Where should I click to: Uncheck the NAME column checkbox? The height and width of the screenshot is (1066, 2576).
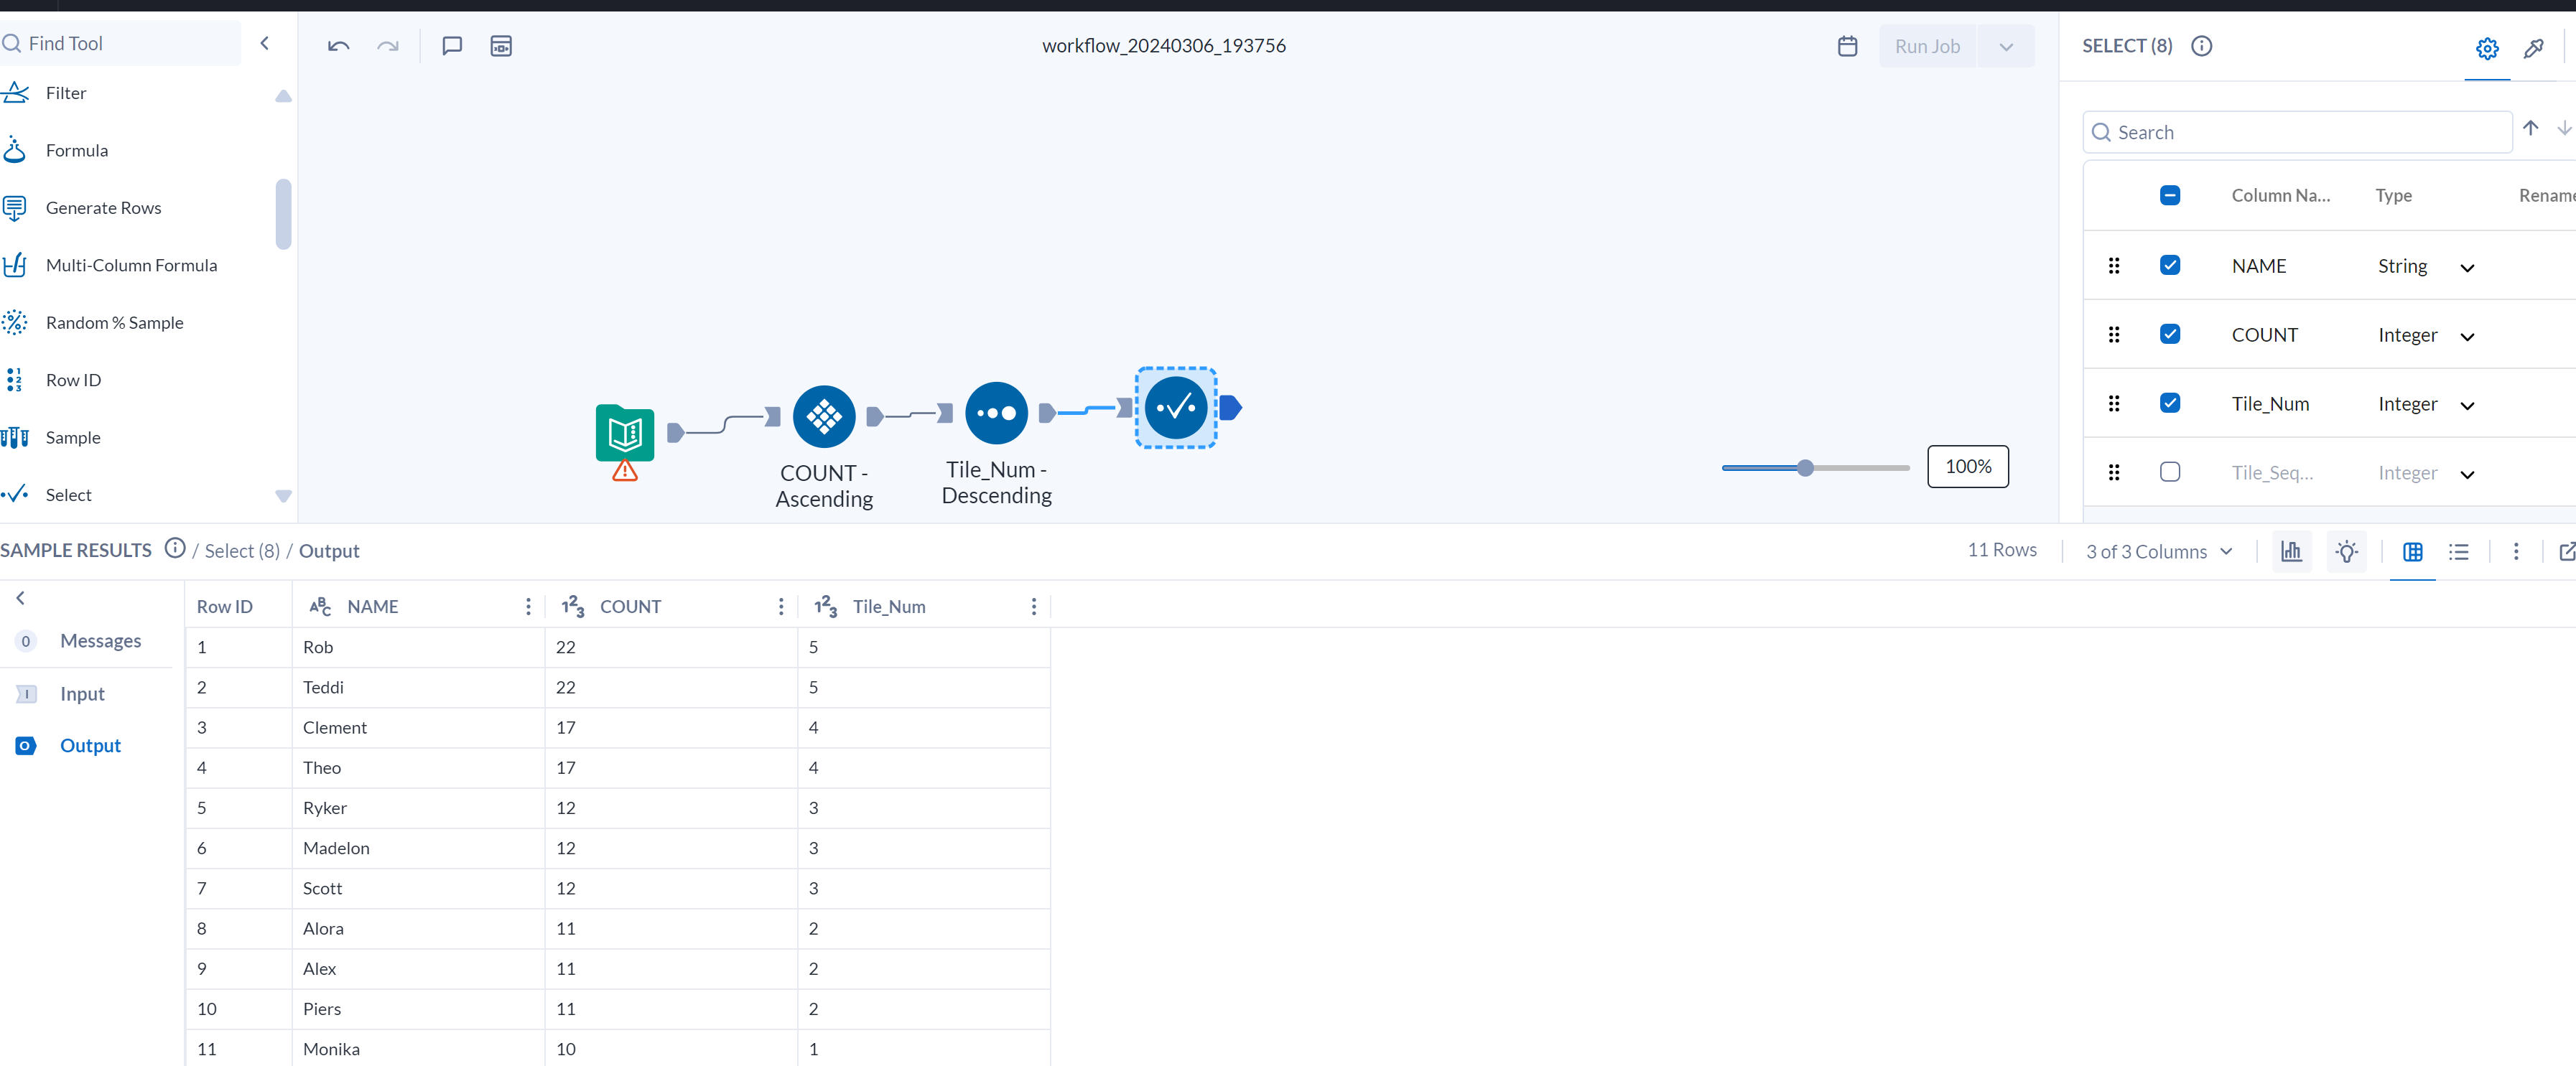2169,265
